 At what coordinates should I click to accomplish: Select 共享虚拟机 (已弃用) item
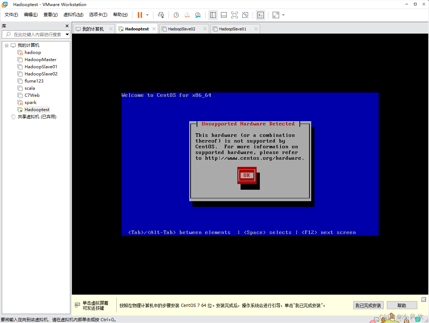coord(37,117)
